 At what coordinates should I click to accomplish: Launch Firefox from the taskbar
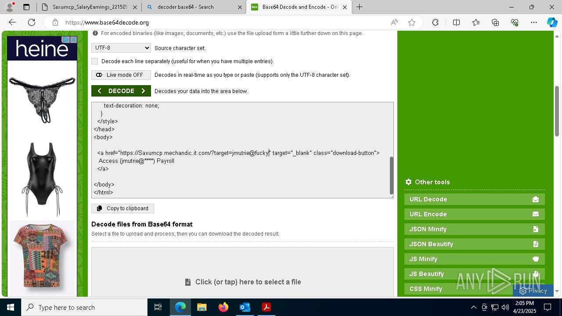223,307
